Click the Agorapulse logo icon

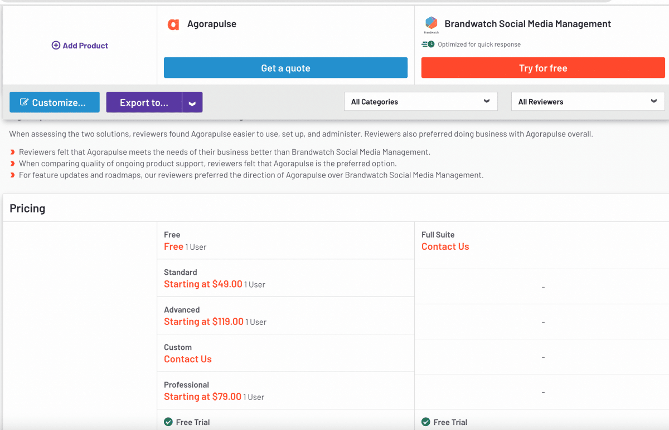(x=173, y=24)
